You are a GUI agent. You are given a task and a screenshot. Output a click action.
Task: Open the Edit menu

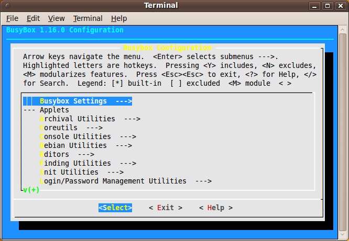point(33,18)
